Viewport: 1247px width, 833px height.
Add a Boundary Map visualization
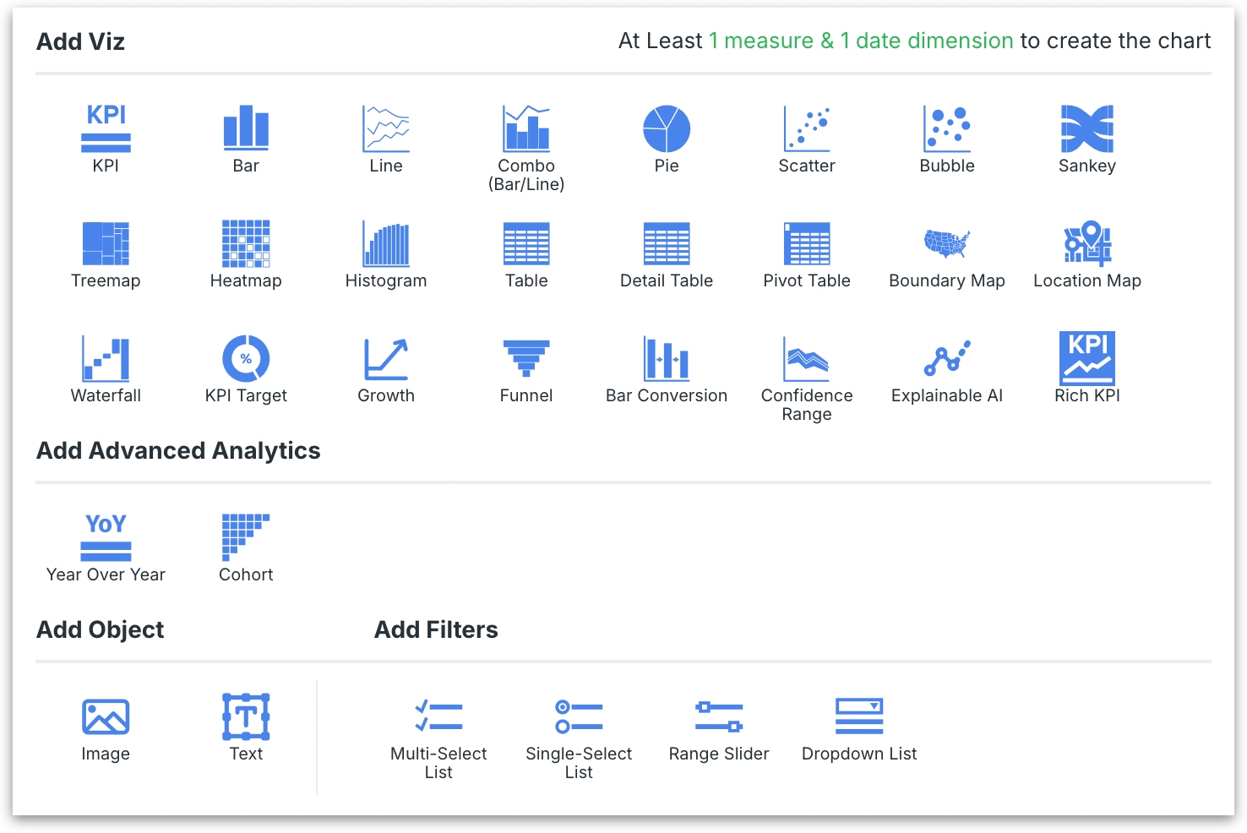(x=947, y=244)
